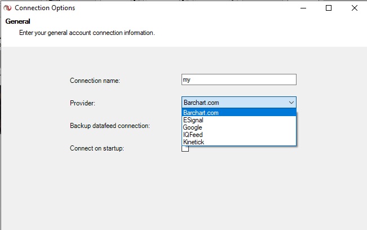Minimize the Connection Options window
The width and height of the screenshot is (367, 230).
point(304,8)
